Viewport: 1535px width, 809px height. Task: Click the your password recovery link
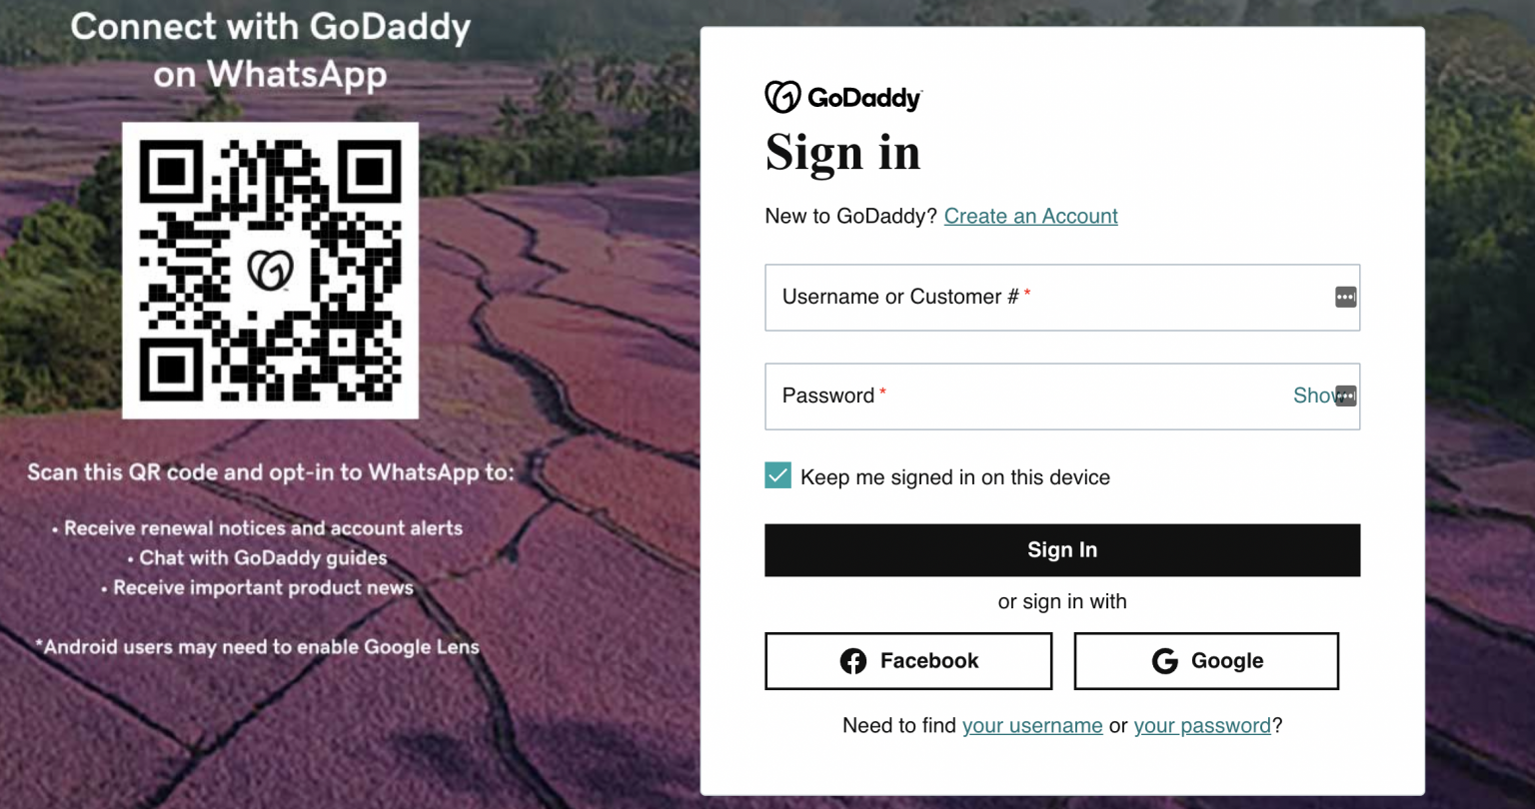pyautogui.click(x=1202, y=725)
